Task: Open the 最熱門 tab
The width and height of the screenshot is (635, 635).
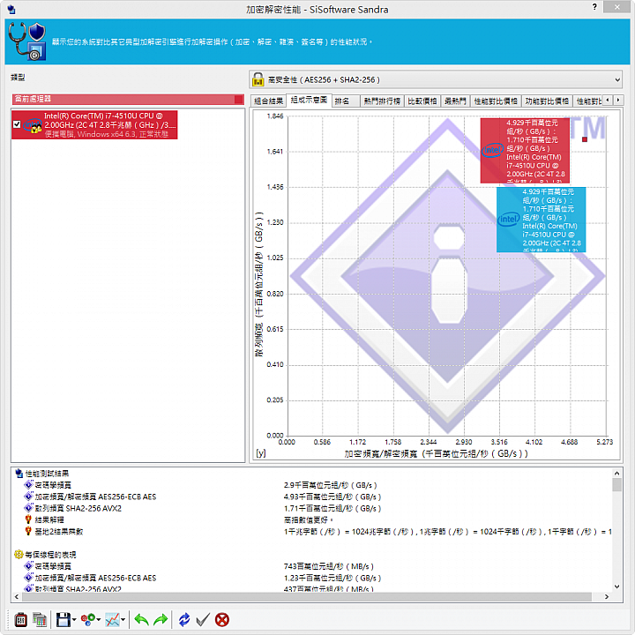Action: click(455, 101)
